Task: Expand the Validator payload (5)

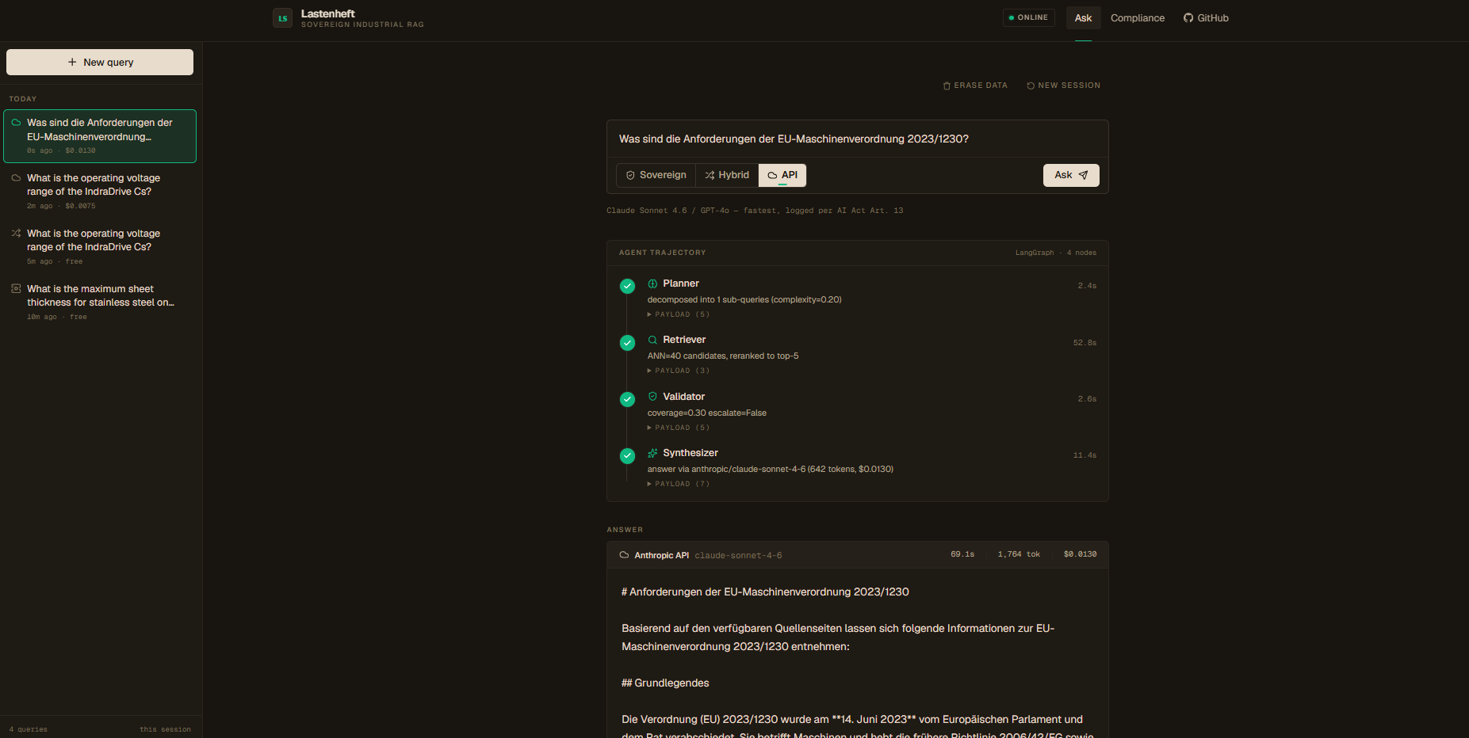Action: point(679,428)
